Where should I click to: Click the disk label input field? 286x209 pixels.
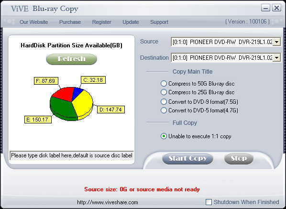72,155
